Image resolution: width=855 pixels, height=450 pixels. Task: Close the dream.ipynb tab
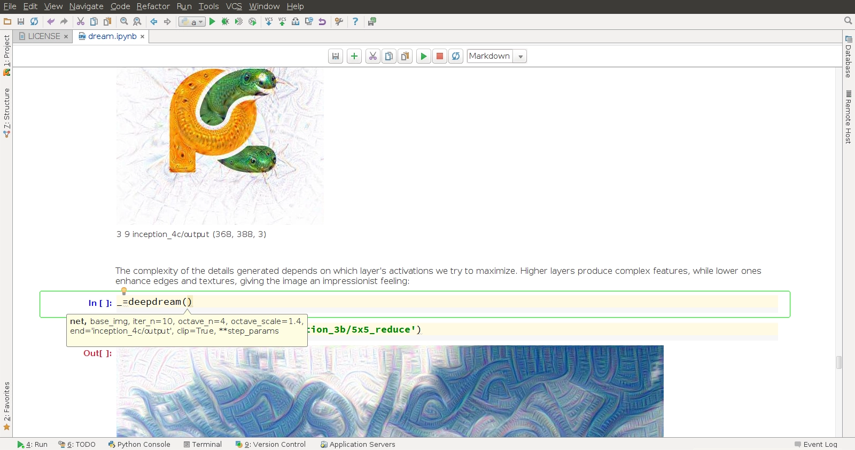click(142, 37)
